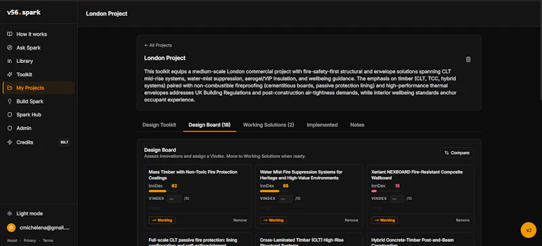Open Credits page
542x246 pixels.
tap(39, 142)
